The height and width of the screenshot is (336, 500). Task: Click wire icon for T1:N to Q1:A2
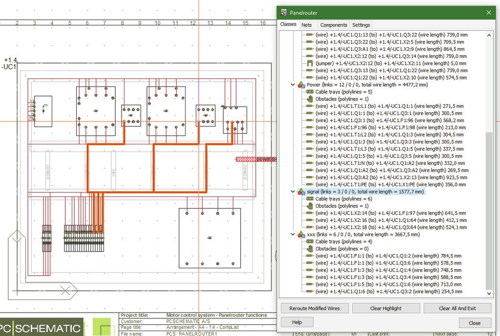310,163
